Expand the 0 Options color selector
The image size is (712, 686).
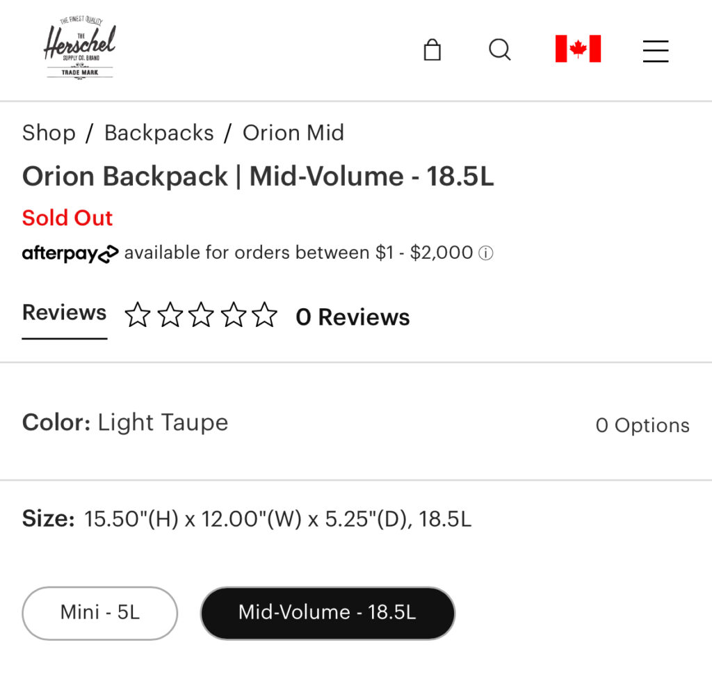(642, 425)
